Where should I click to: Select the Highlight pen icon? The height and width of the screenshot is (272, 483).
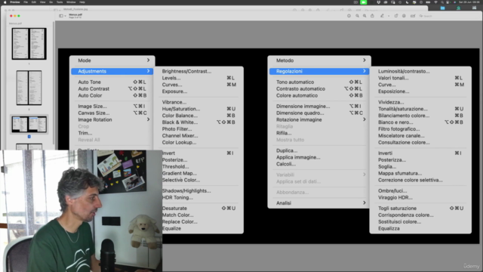(382, 16)
